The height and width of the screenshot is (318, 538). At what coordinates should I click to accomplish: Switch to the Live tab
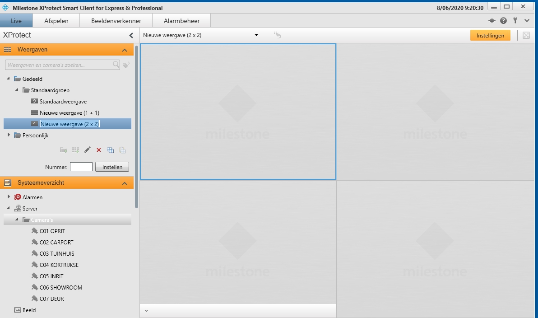click(x=16, y=21)
